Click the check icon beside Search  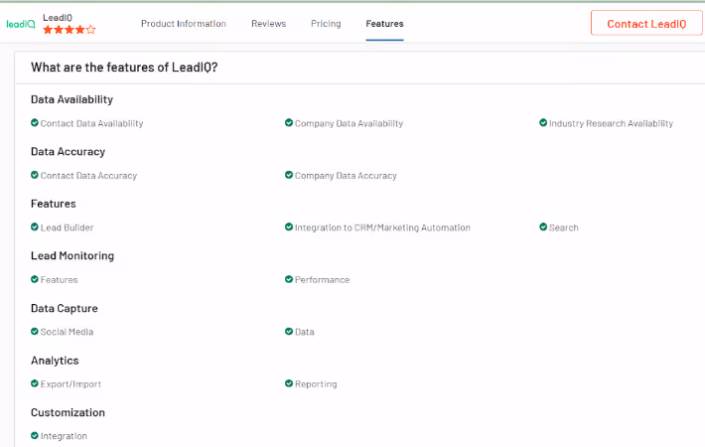coord(543,227)
